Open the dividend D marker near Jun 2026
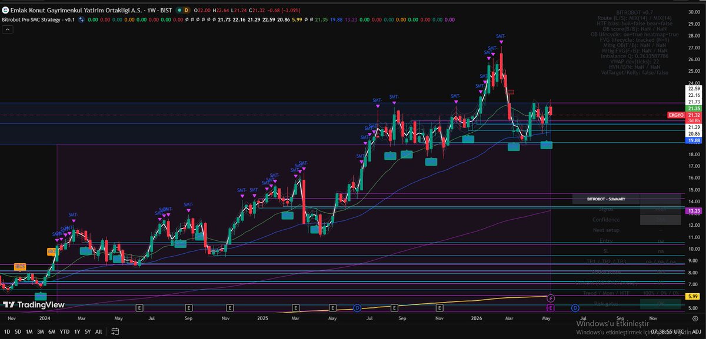This screenshot has height=339, width=706. [x=575, y=307]
